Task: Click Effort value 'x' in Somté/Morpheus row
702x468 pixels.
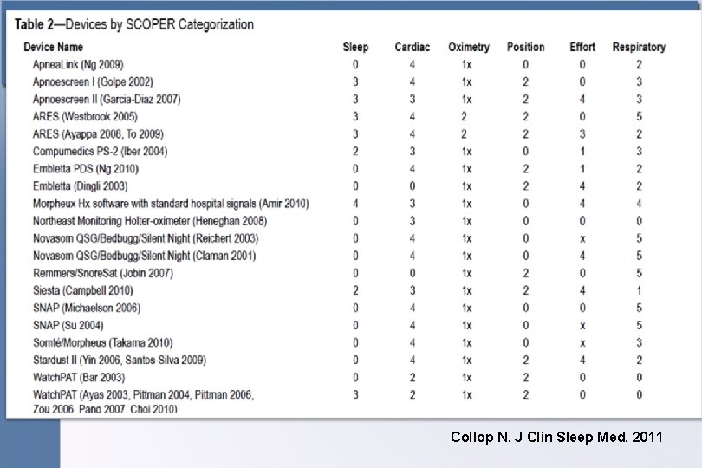Action: tap(582, 344)
